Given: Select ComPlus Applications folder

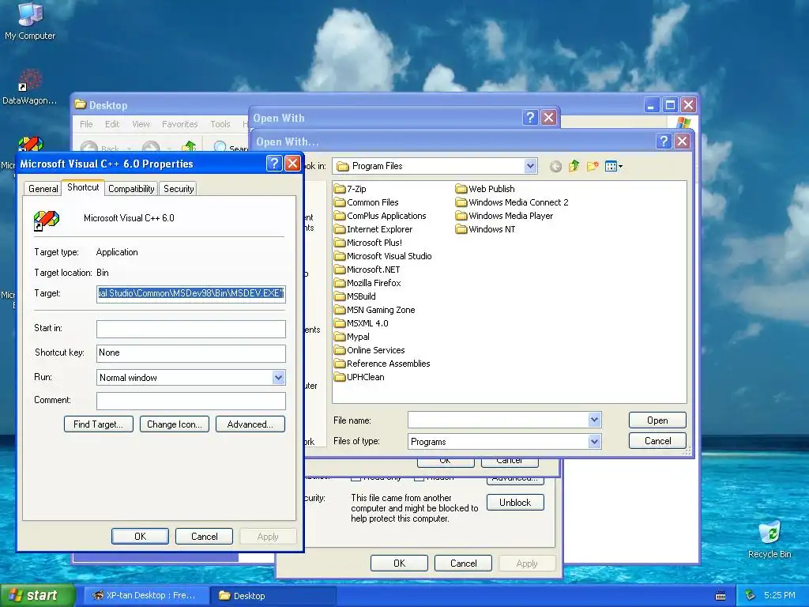Looking at the screenshot, I should click(x=380, y=216).
